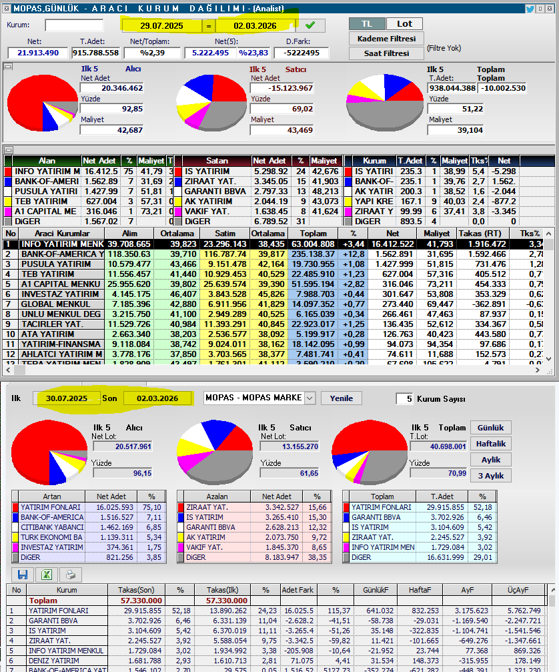Click the bottom table's scrollbar up arrow

552,590
